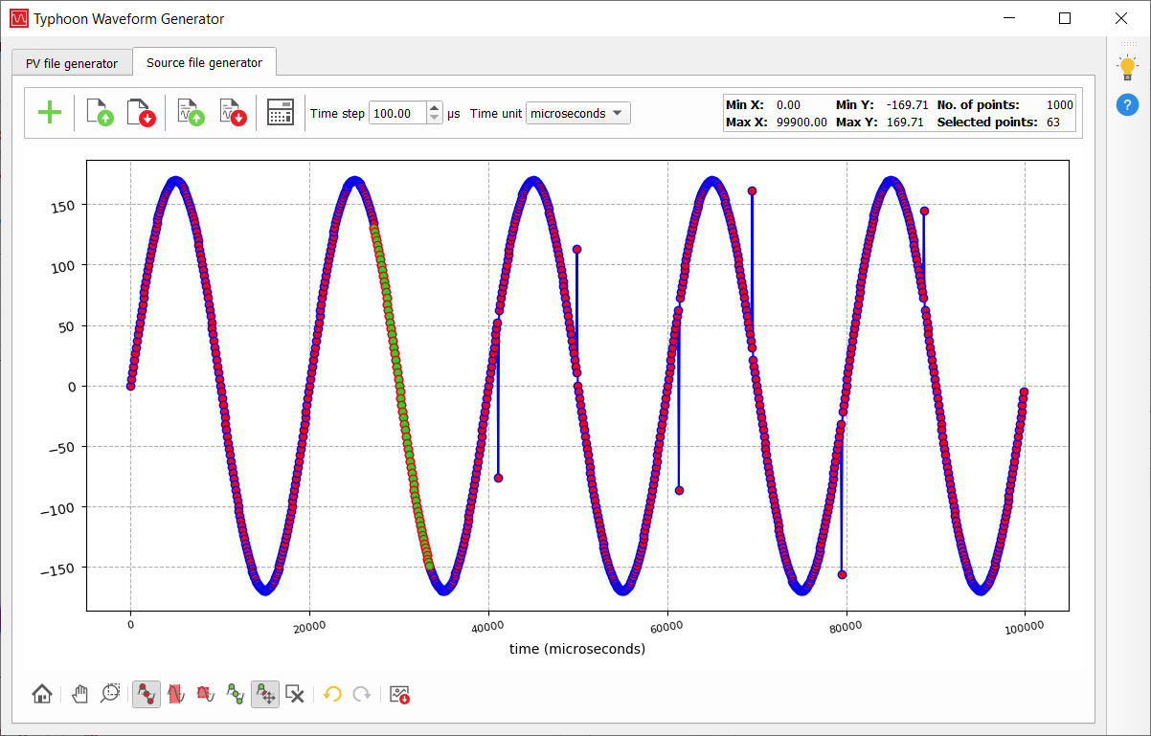This screenshot has width=1151, height=736.
Task: Click the waveform file icon with green arrow
Action: (191, 113)
